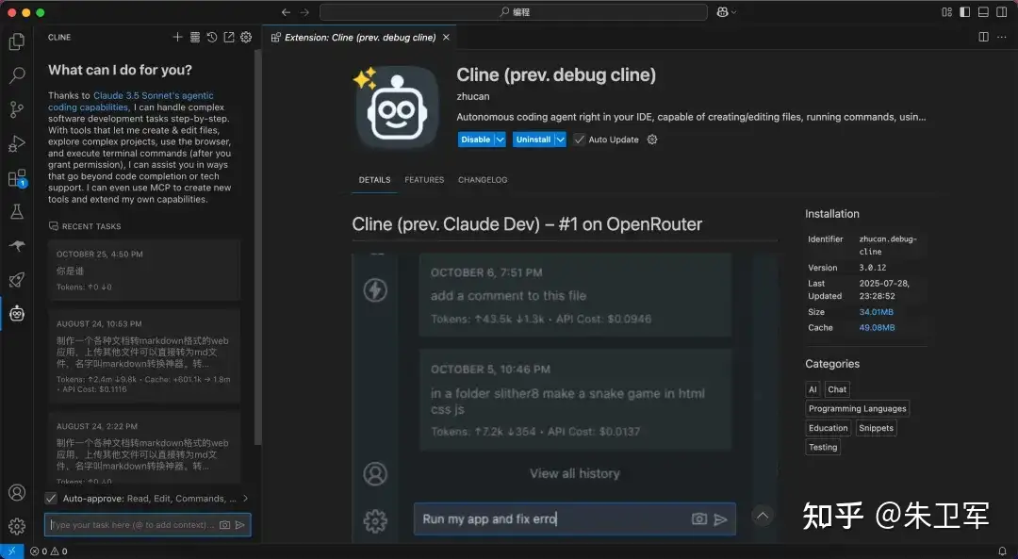Image resolution: width=1018 pixels, height=559 pixels.
Task: Click the Cline extension robot logo
Action: coord(395,107)
